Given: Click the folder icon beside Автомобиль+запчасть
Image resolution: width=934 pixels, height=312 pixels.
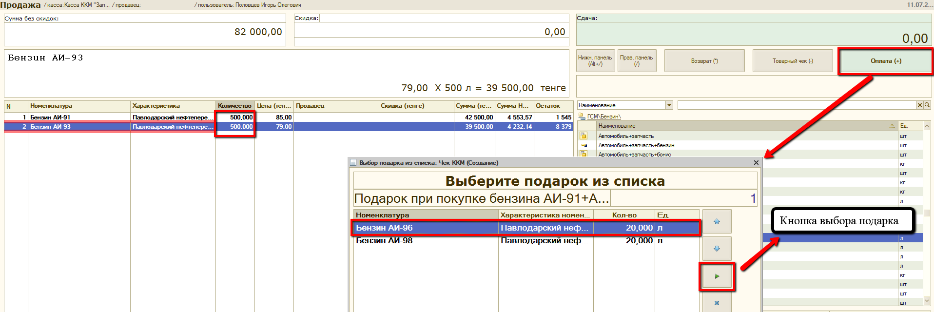Looking at the screenshot, I should point(583,136).
